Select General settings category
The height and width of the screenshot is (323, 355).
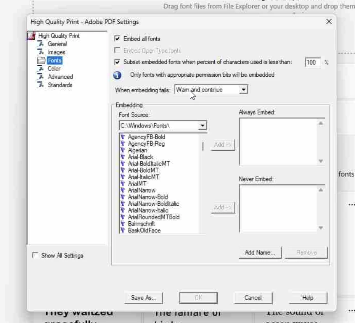(57, 44)
